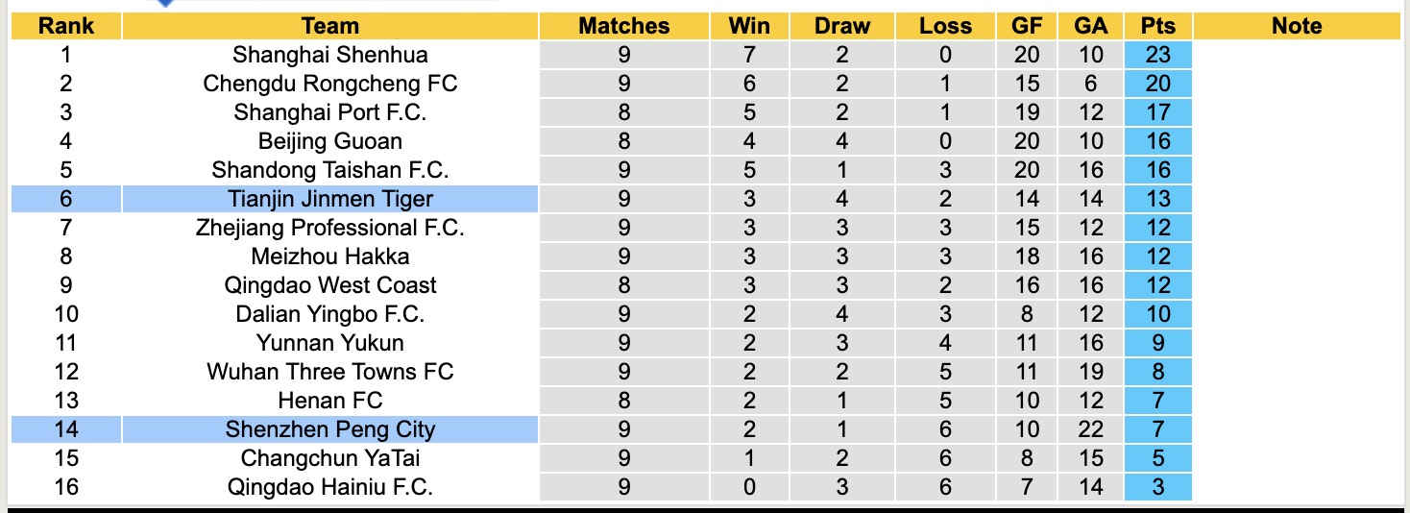Select the highlighted Shenzhen Peng City row
Viewport: 1410px width, 513px height.
329,429
